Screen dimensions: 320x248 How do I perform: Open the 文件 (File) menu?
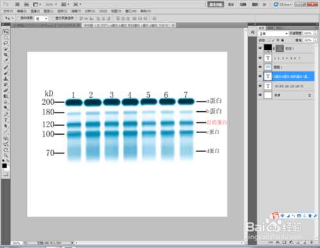click(x=8, y=11)
